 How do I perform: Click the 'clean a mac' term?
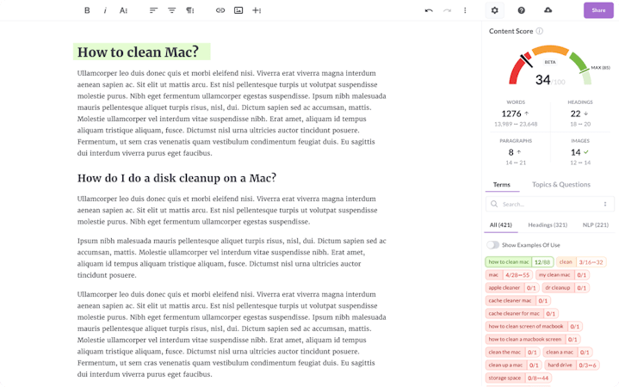pyautogui.click(x=567, y=353)
